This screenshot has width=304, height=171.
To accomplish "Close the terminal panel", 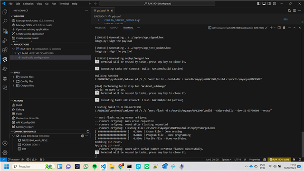I will coord(300,28).
